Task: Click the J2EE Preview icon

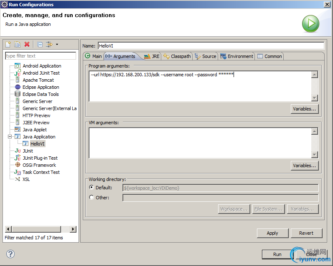Action: (x=18, y=123)
